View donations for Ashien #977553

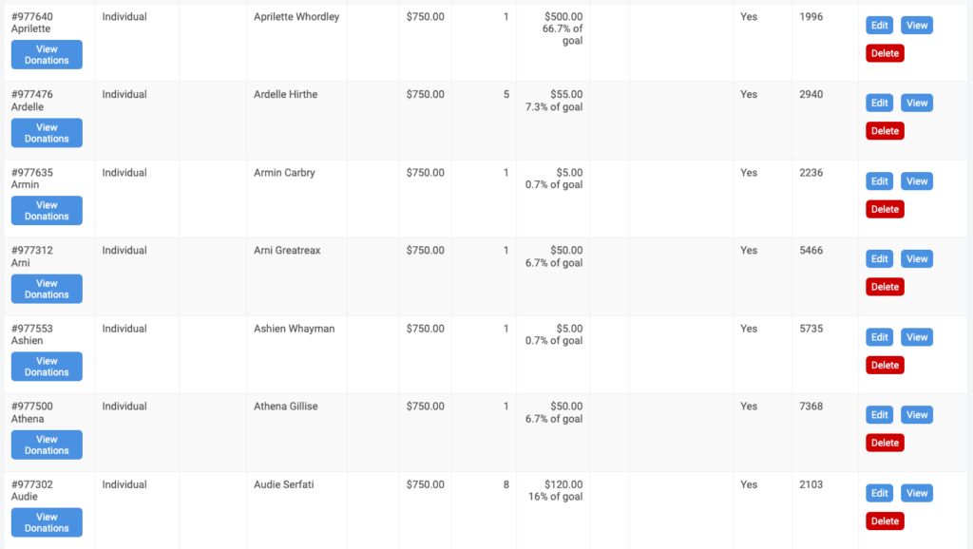(x=47, y=366)
